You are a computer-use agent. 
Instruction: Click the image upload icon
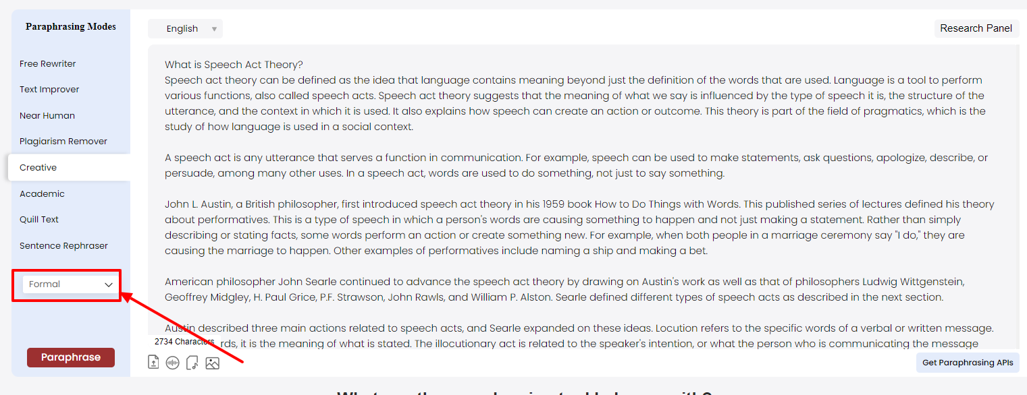pyautogui.click(x=212, y=363)
